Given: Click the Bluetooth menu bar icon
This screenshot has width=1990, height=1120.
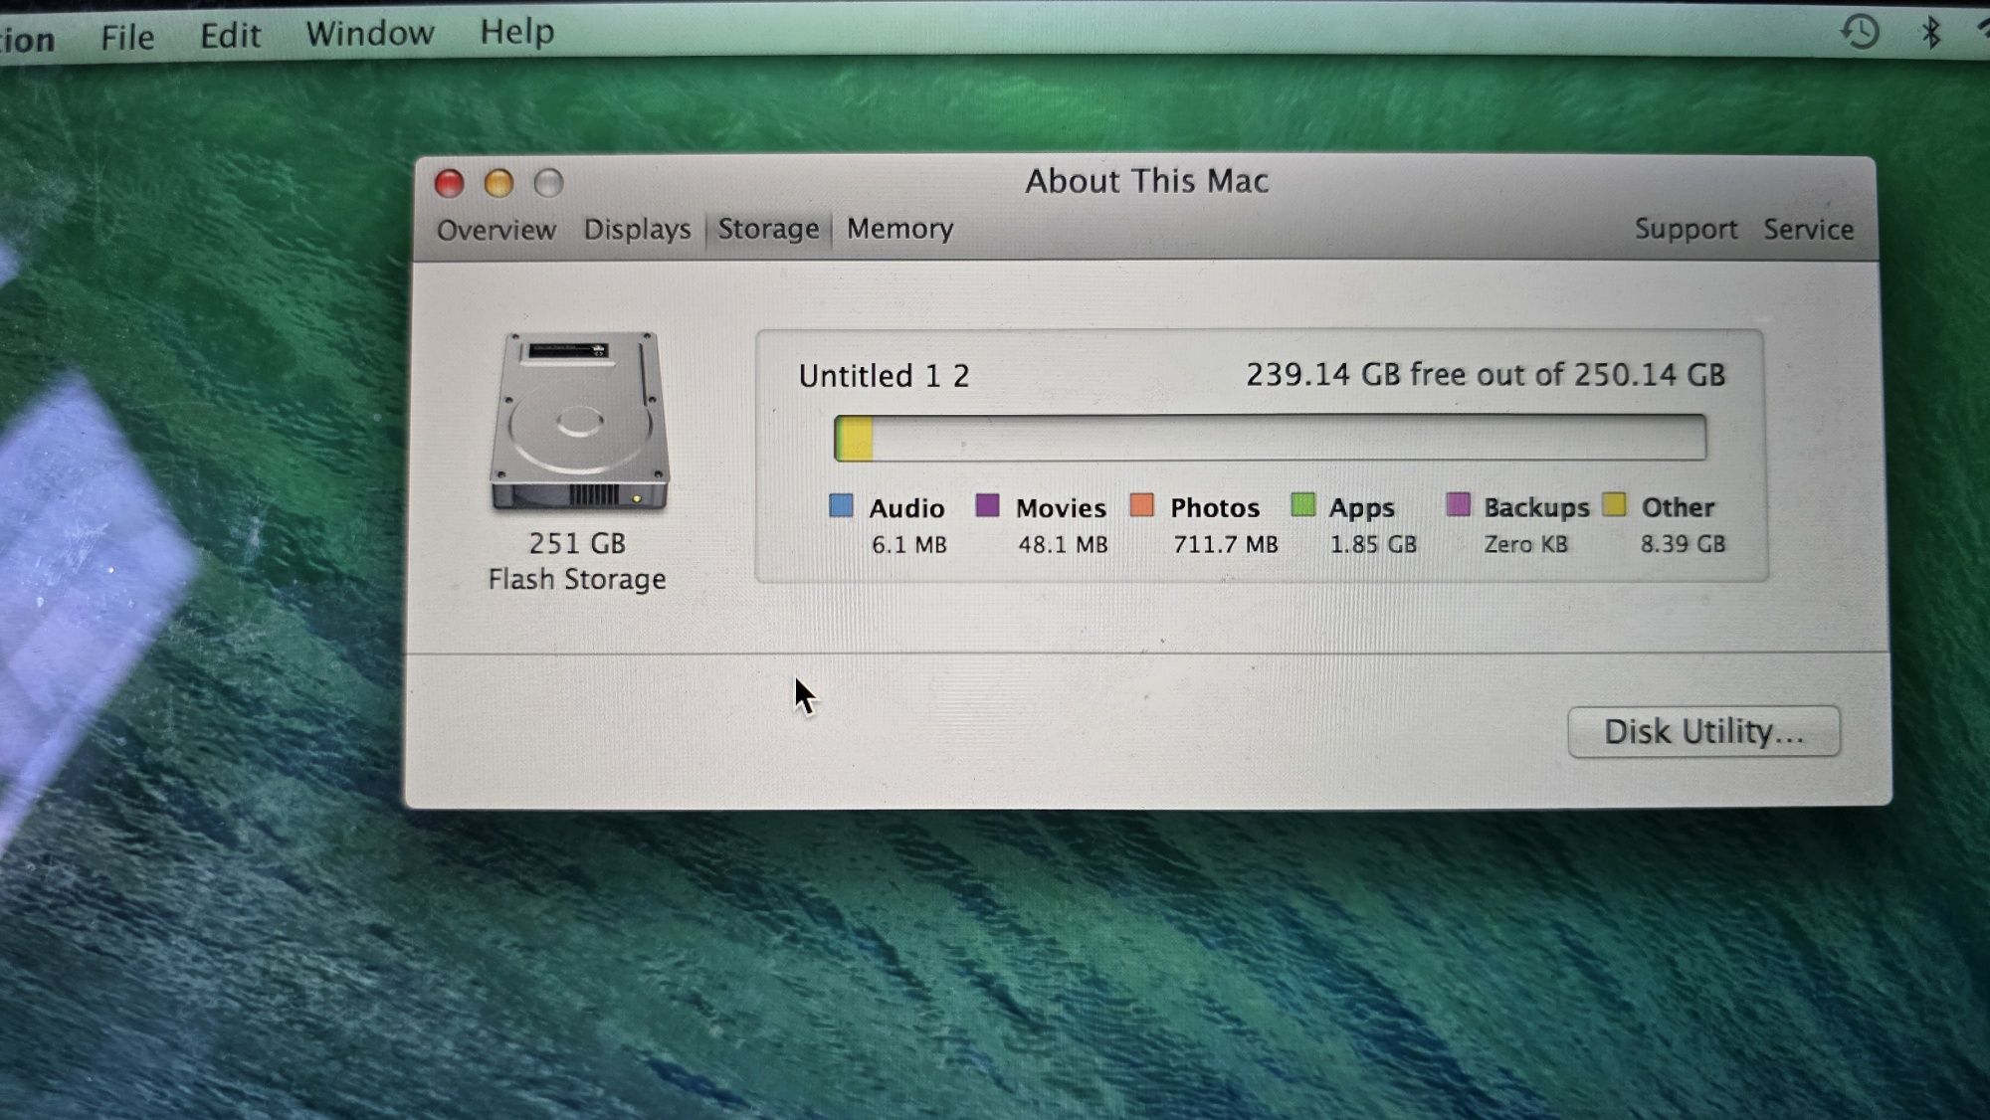Looking at the screenshot, I should 1930,32.
